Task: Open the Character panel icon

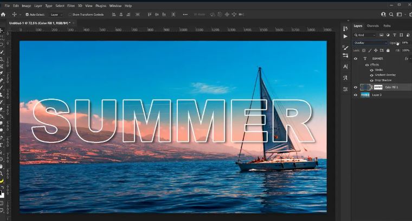Action: click(345, 67)
